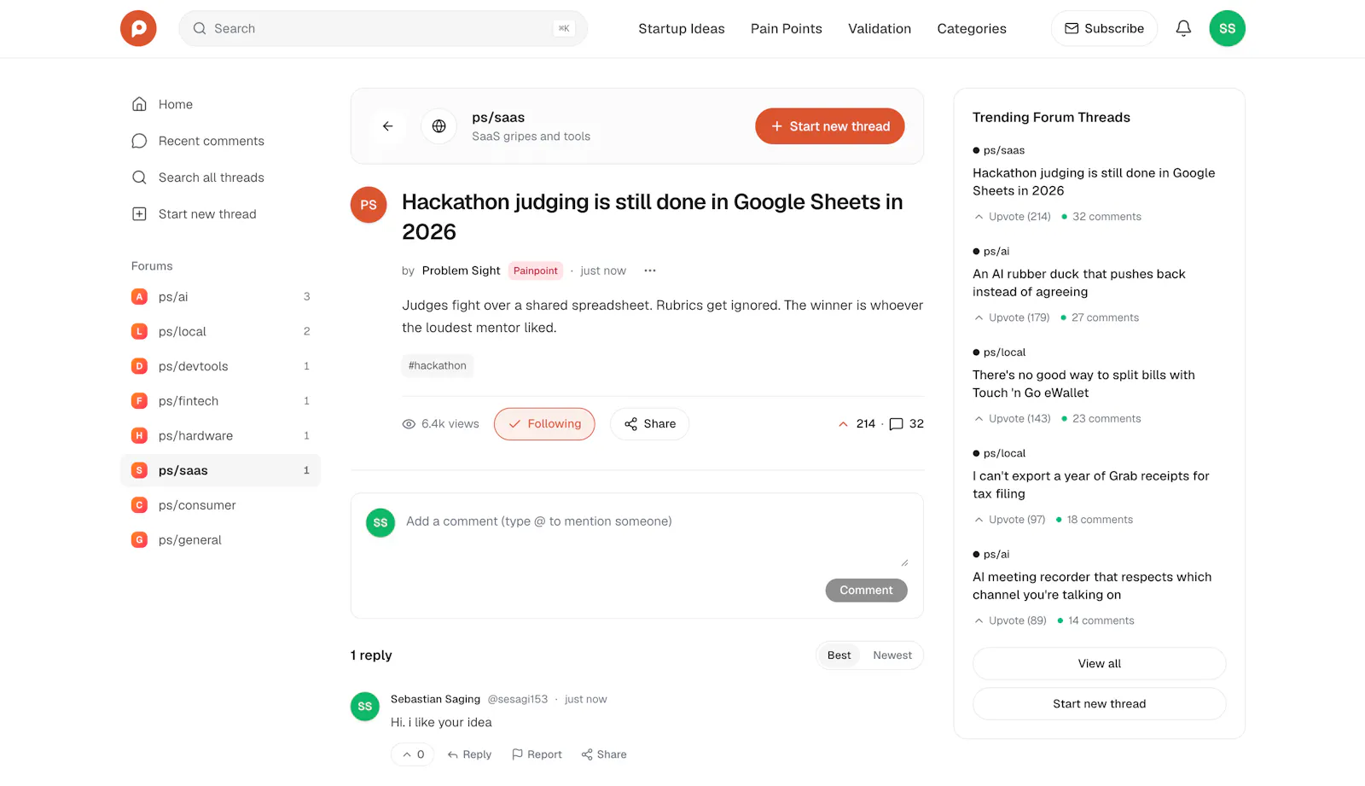Upvote (89) the AI meeting recorder thread
The width and height of the screenshot is (1365, 786).
pyautogui.click(x=1011, y=621)
